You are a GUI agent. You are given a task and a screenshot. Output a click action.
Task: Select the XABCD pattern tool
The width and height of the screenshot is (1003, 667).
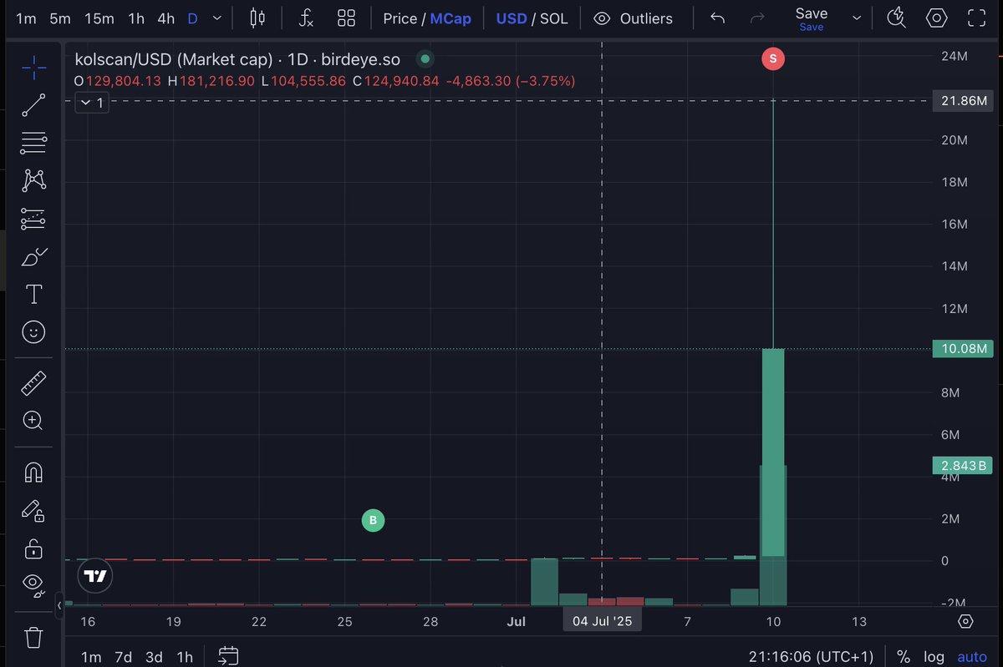click(x=33, y=179)
